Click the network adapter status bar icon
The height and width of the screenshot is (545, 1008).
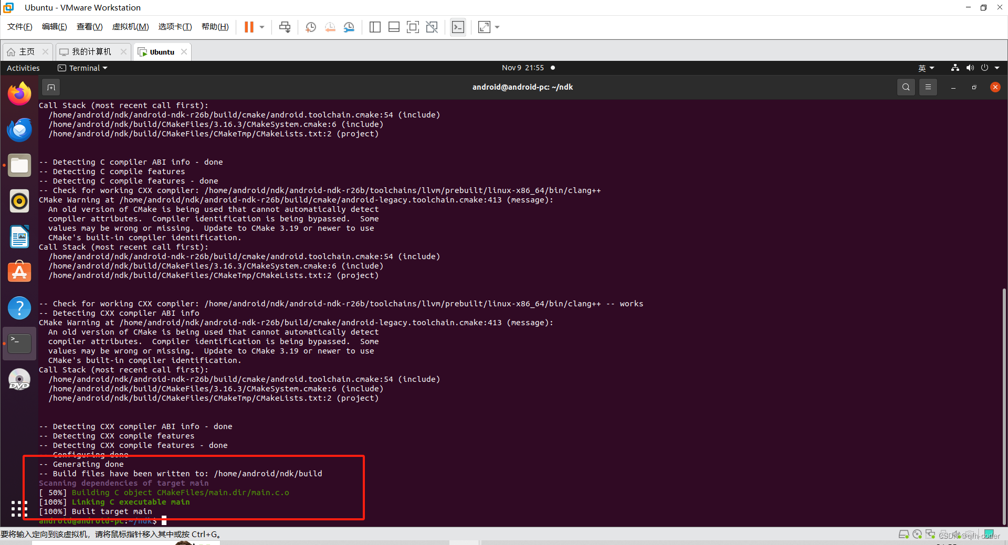click(930, 535)
